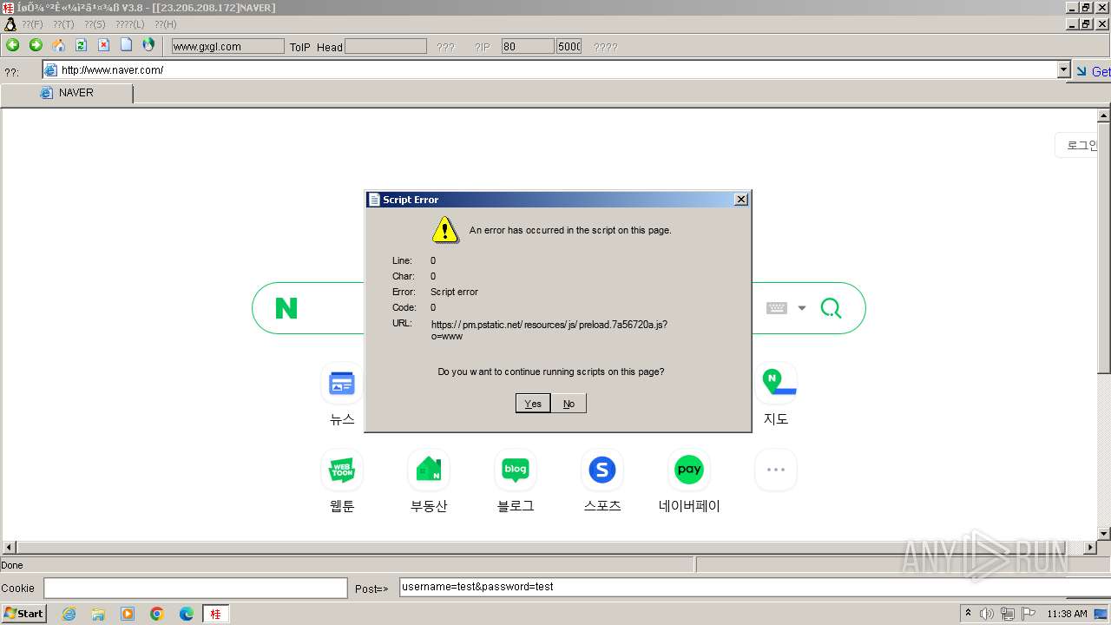Open the Blog (블로그) shortcut
The image size is (1111, 625).
[x=516, y=483]
